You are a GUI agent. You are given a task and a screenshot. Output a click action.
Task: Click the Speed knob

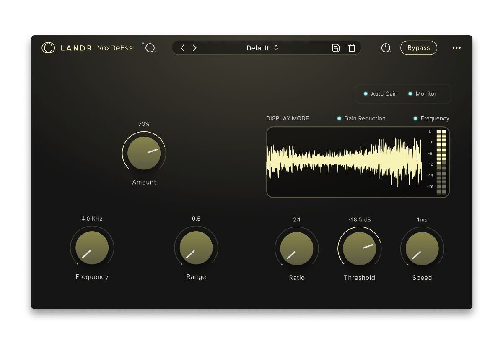click(422, 249)
